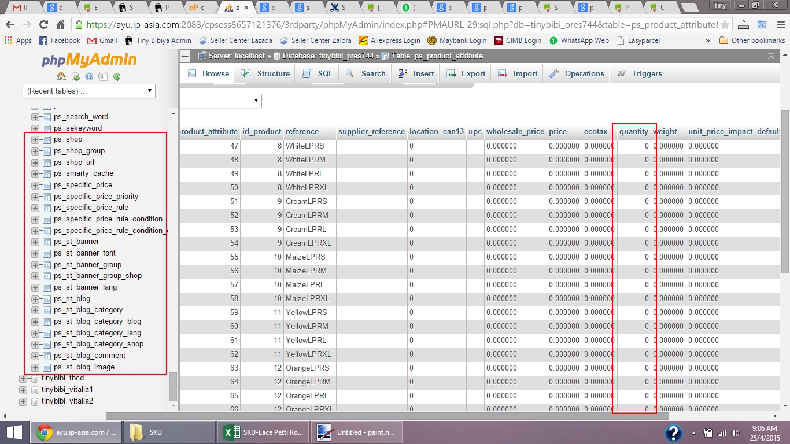The height and width of the screenshot is (444, 790).
Task: Expand the ps_specific_price tree node
Action: [35, 185]
